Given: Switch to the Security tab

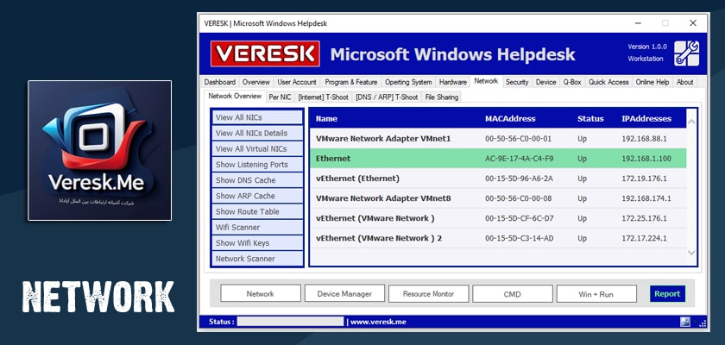Looking at the screenshot, I should click(517, 82).
